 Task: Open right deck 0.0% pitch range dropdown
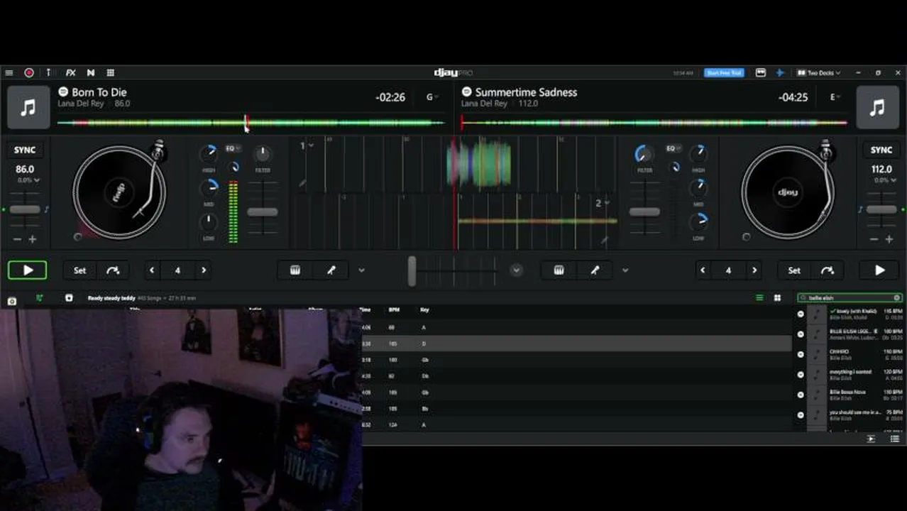point(884,180)
